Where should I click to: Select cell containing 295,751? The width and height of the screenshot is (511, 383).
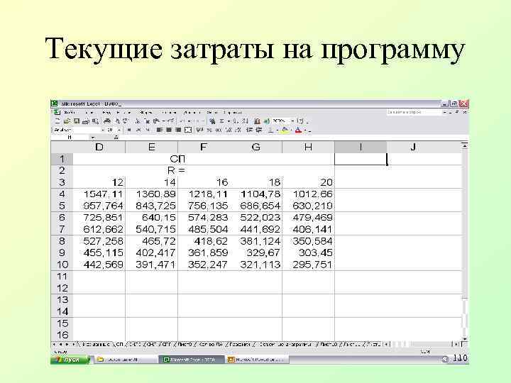coord(308,265)
